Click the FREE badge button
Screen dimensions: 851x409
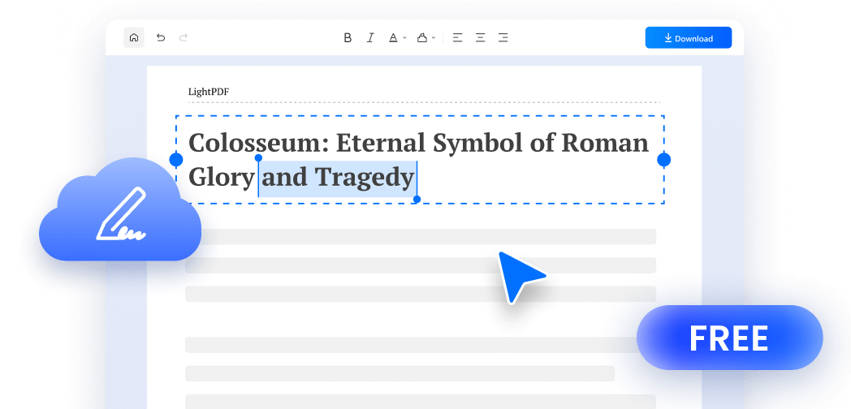click(729, 338)
